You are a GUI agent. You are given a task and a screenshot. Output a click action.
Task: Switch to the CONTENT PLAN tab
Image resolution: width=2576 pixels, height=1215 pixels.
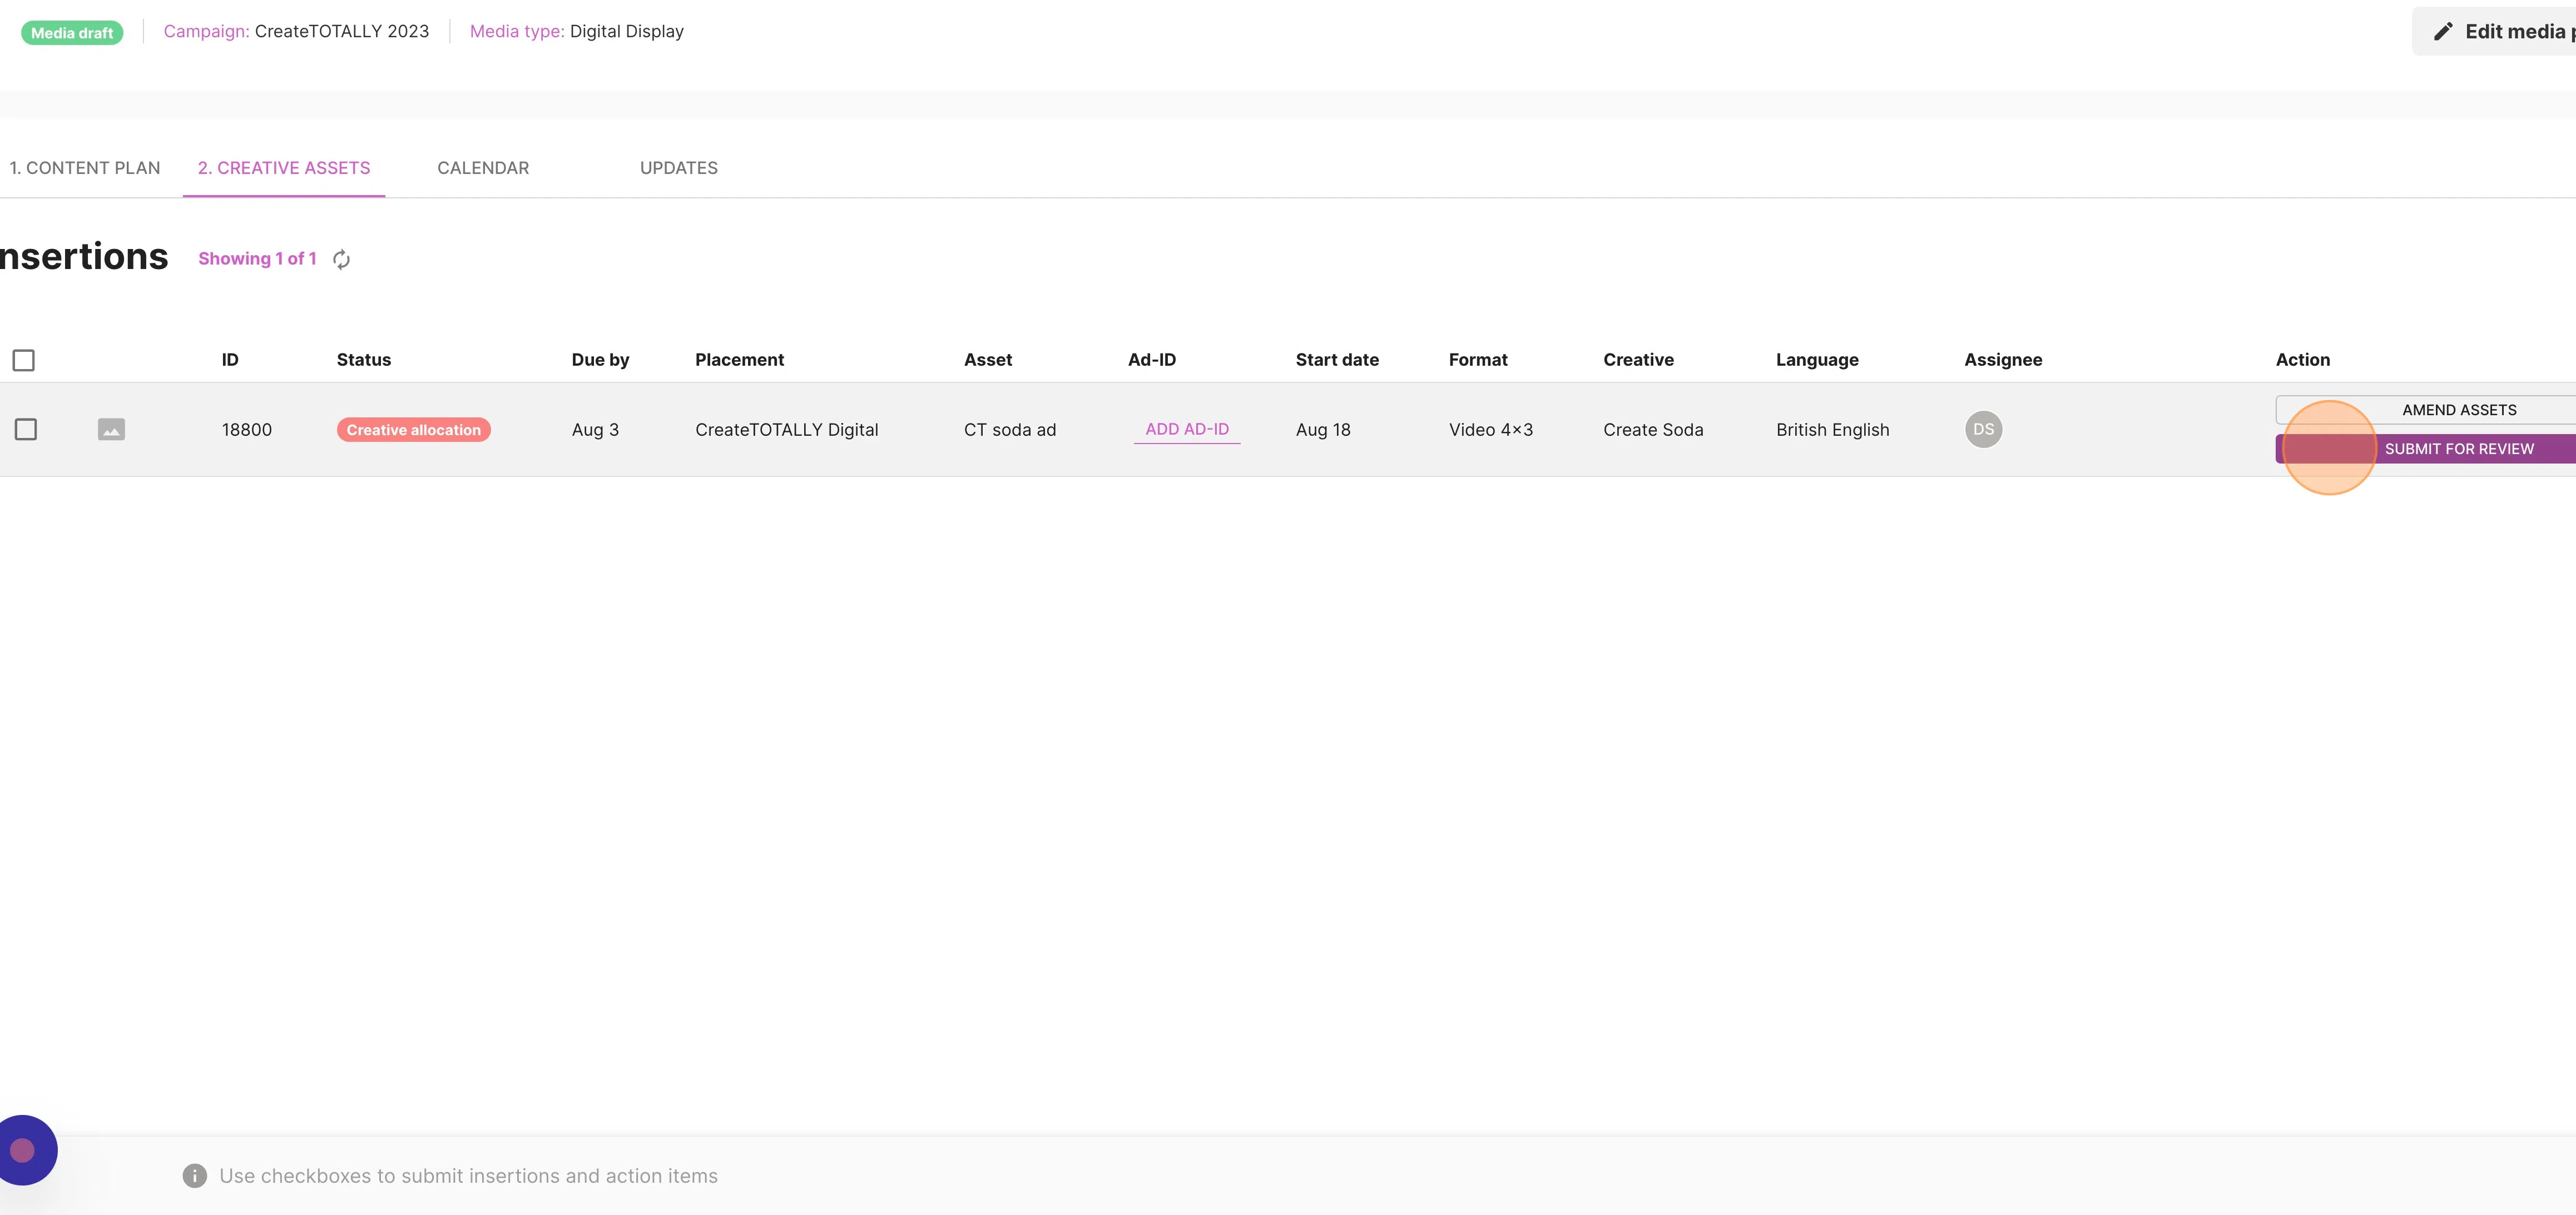(x=84, y=166)
